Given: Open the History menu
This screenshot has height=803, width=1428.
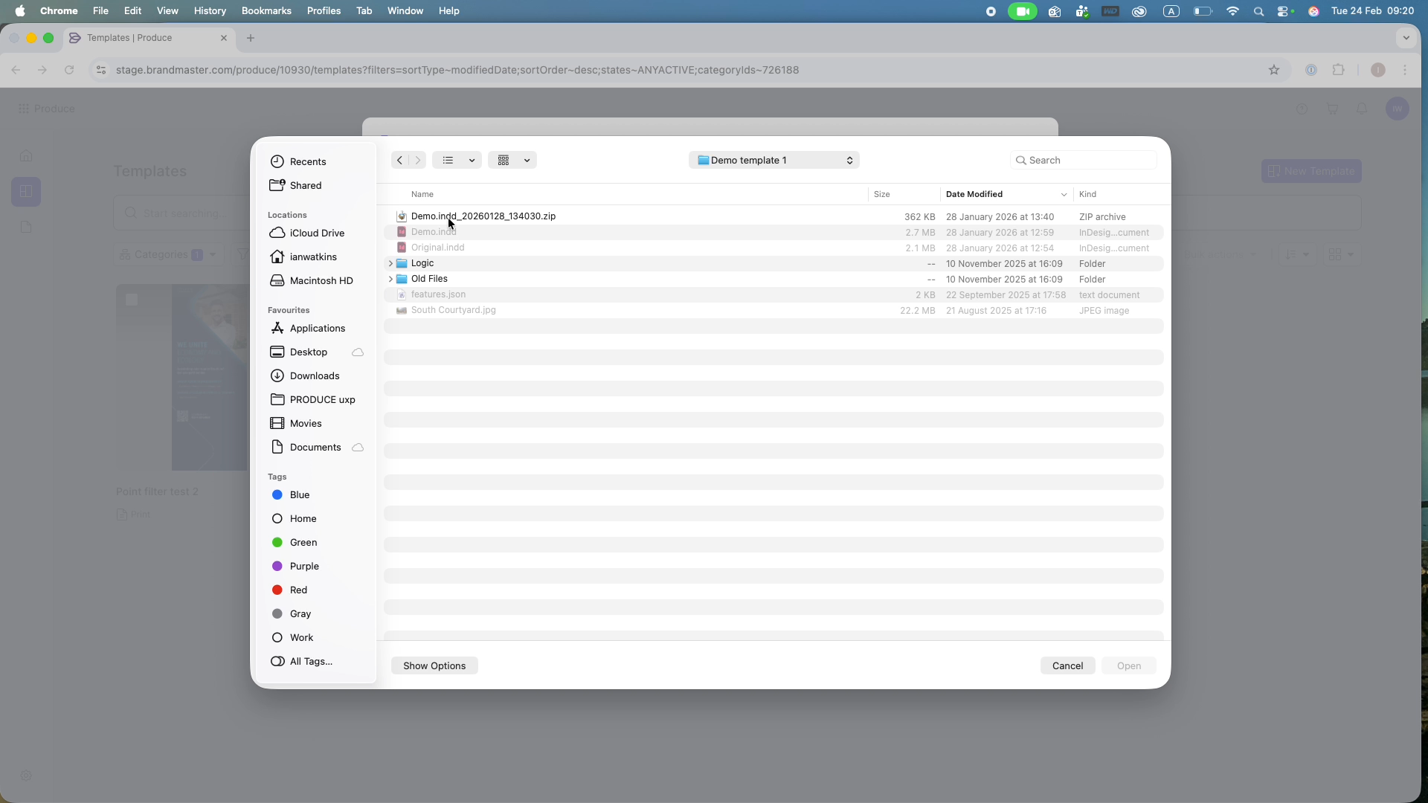Looking at the screenshot, I should (x=210, y=10).
